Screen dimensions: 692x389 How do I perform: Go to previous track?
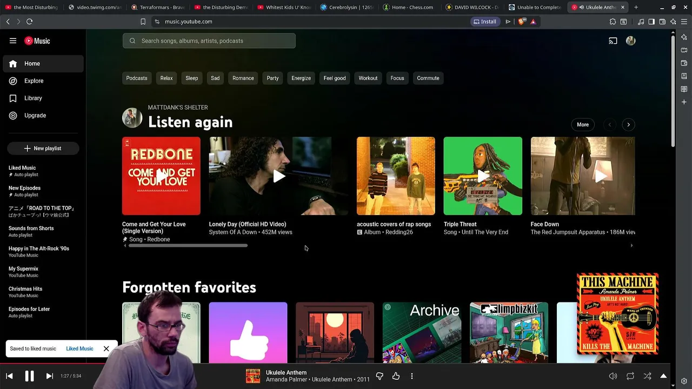tap(9, 376)
